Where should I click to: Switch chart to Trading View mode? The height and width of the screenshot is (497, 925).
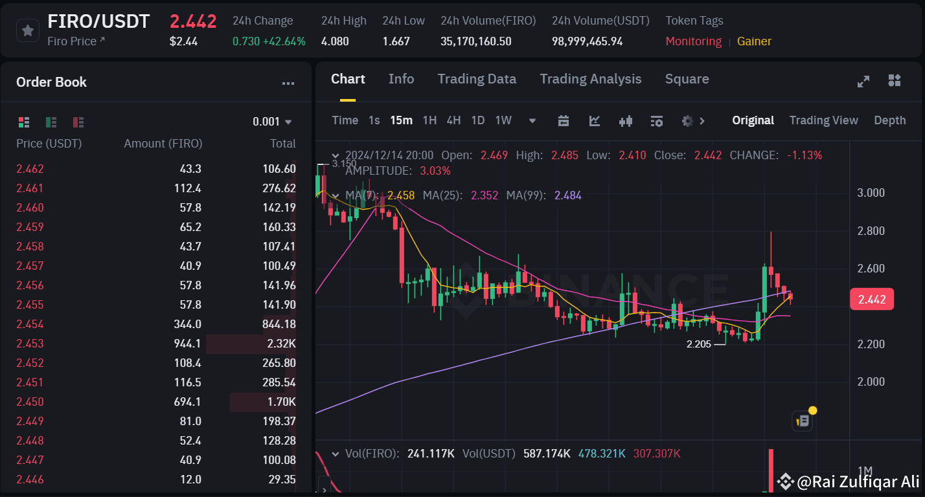823,120
